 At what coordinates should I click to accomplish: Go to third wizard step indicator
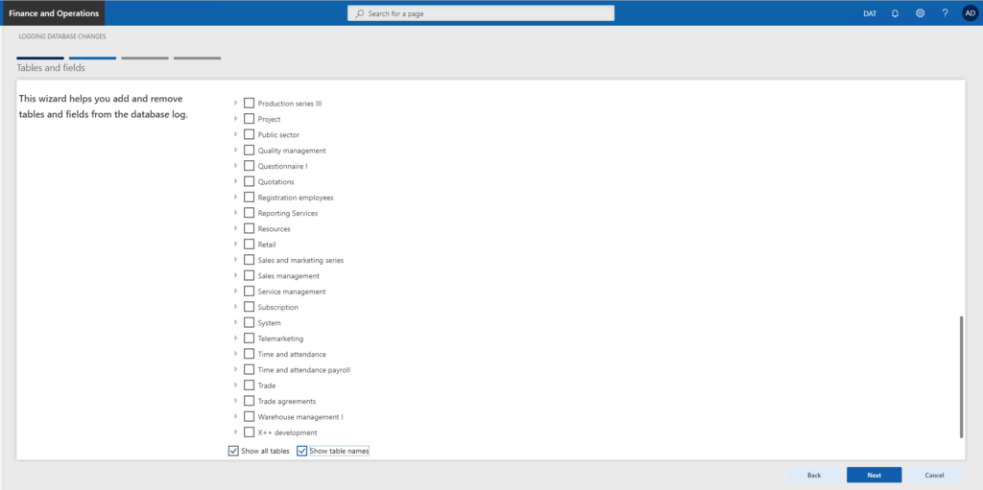pyautogui.click(x=145, y=58)
